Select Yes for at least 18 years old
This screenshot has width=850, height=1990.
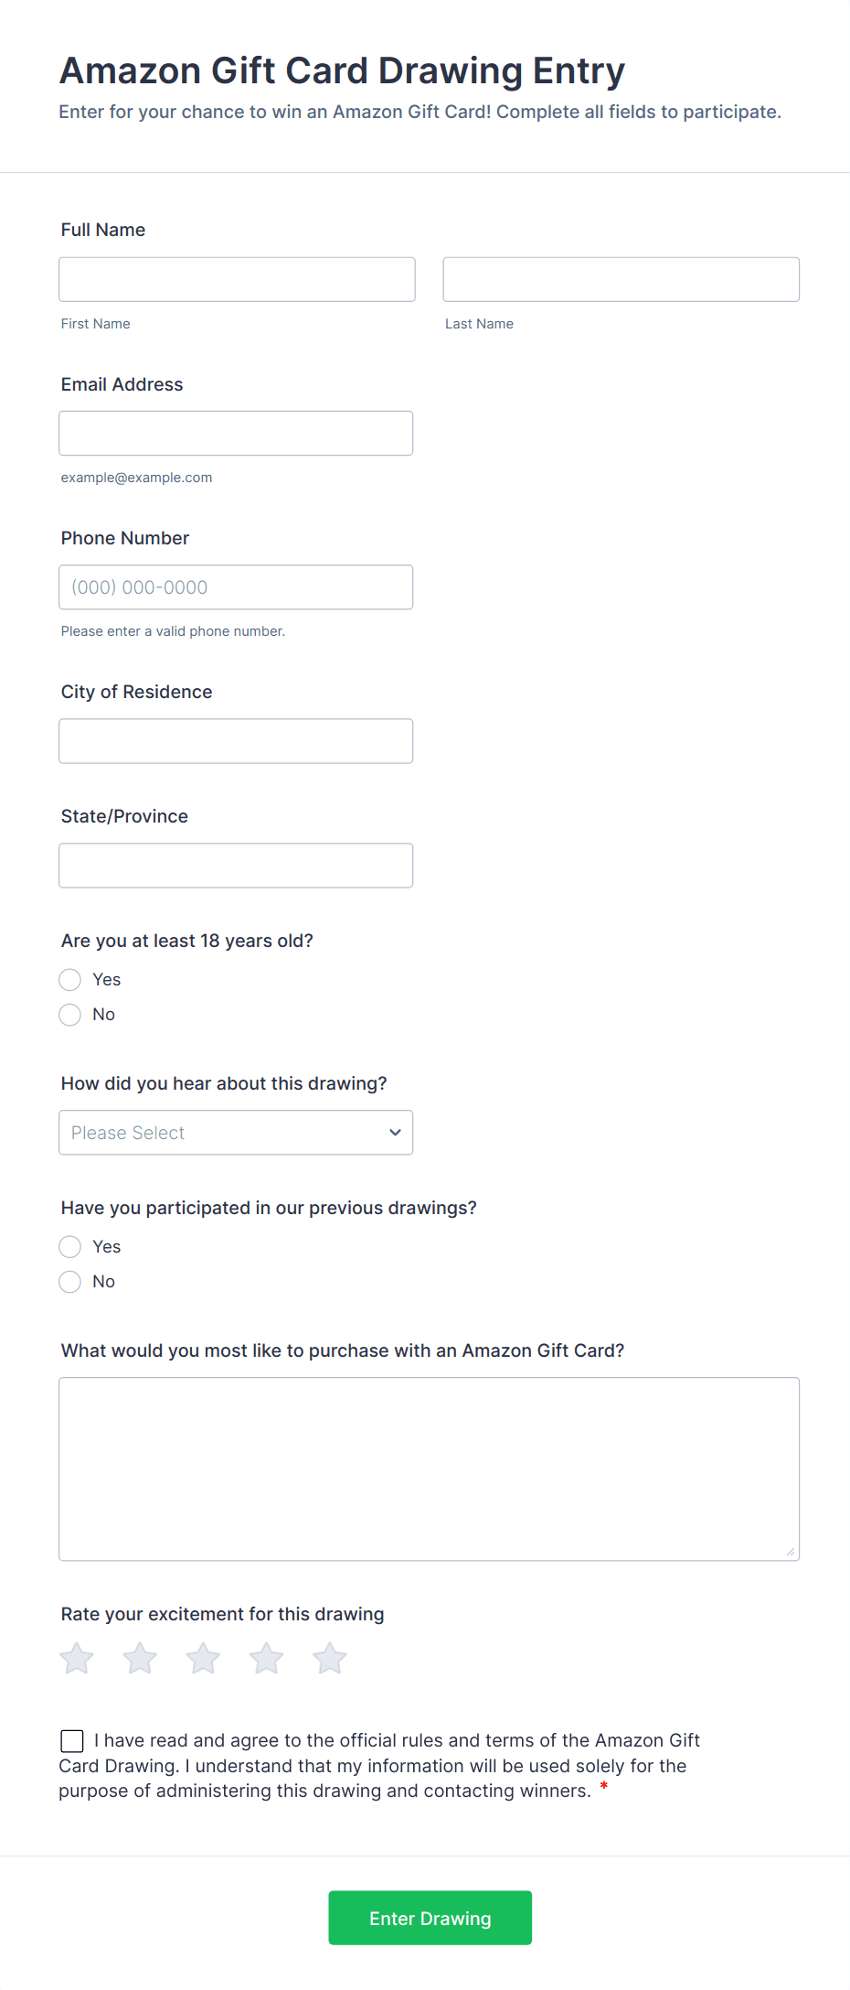point(69,979)
